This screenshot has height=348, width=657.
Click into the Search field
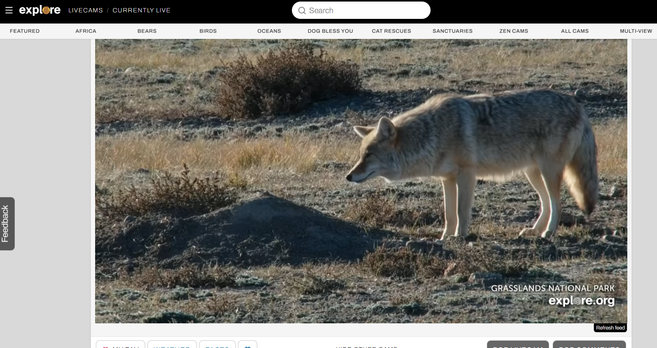(361, 10)
